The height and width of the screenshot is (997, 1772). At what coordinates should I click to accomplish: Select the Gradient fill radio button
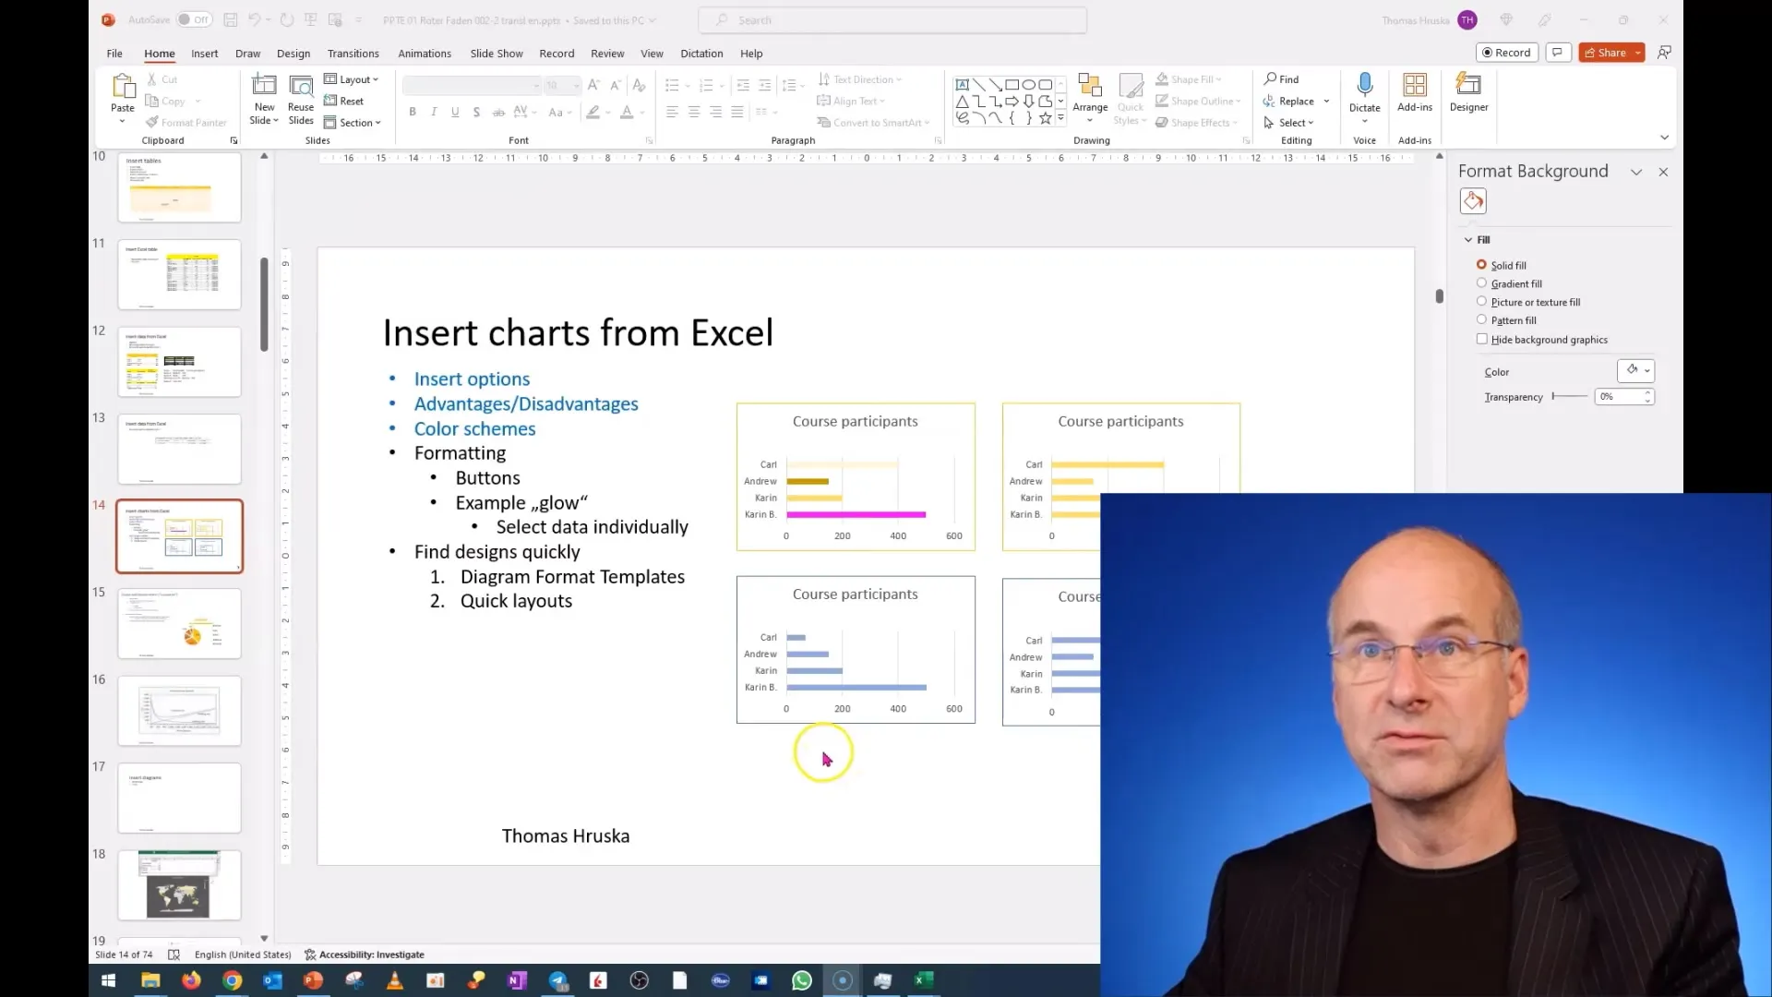pyautogui.click(x=1482, y=282)
